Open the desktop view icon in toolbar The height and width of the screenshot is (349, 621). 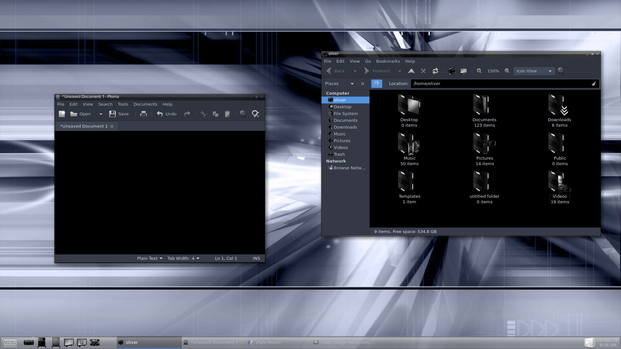463,71
